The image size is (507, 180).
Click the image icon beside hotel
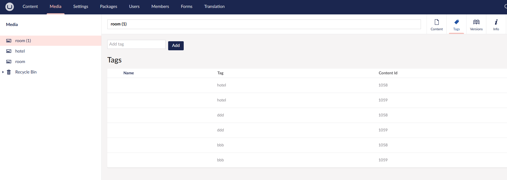9,51
